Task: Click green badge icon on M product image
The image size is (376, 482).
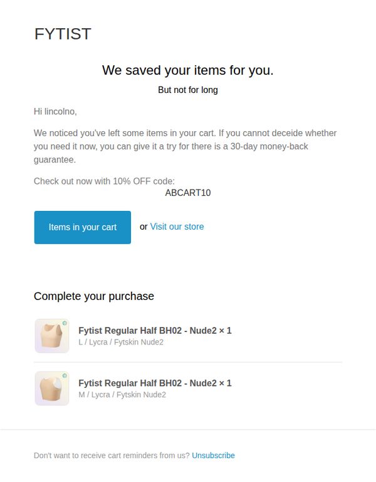Action: [x=65, y=376]
